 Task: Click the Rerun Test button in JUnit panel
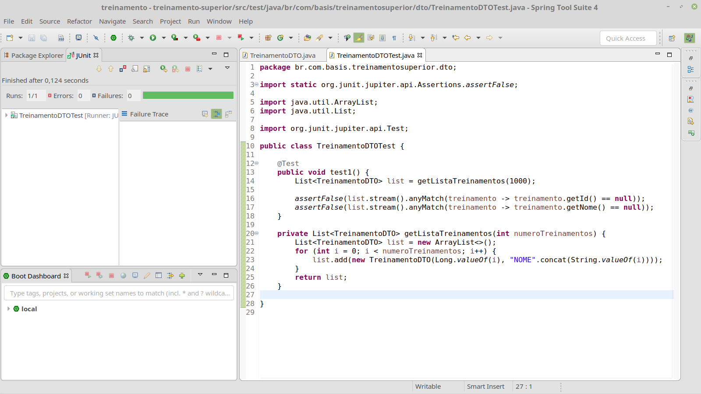click(x=163, y=69)
